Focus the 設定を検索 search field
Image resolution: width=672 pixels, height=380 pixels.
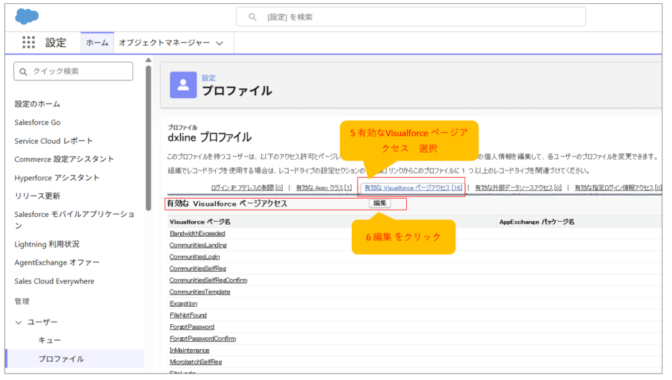411,16
